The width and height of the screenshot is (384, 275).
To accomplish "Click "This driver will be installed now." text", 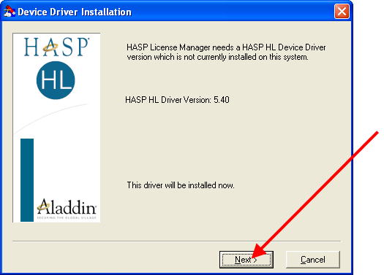I will point(181,185).
